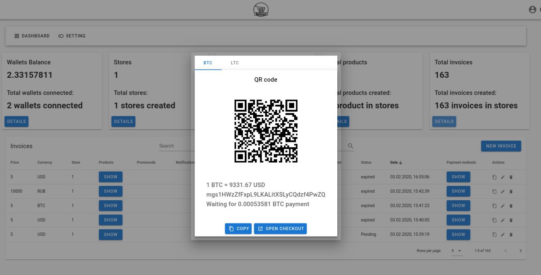
Task: Copy the invoice dated 15:42:39
Action: click(x=495, y=191)
